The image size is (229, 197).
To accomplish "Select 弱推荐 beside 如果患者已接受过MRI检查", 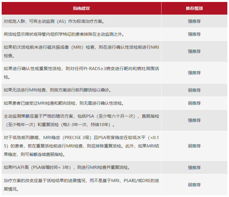I will 194,103.
